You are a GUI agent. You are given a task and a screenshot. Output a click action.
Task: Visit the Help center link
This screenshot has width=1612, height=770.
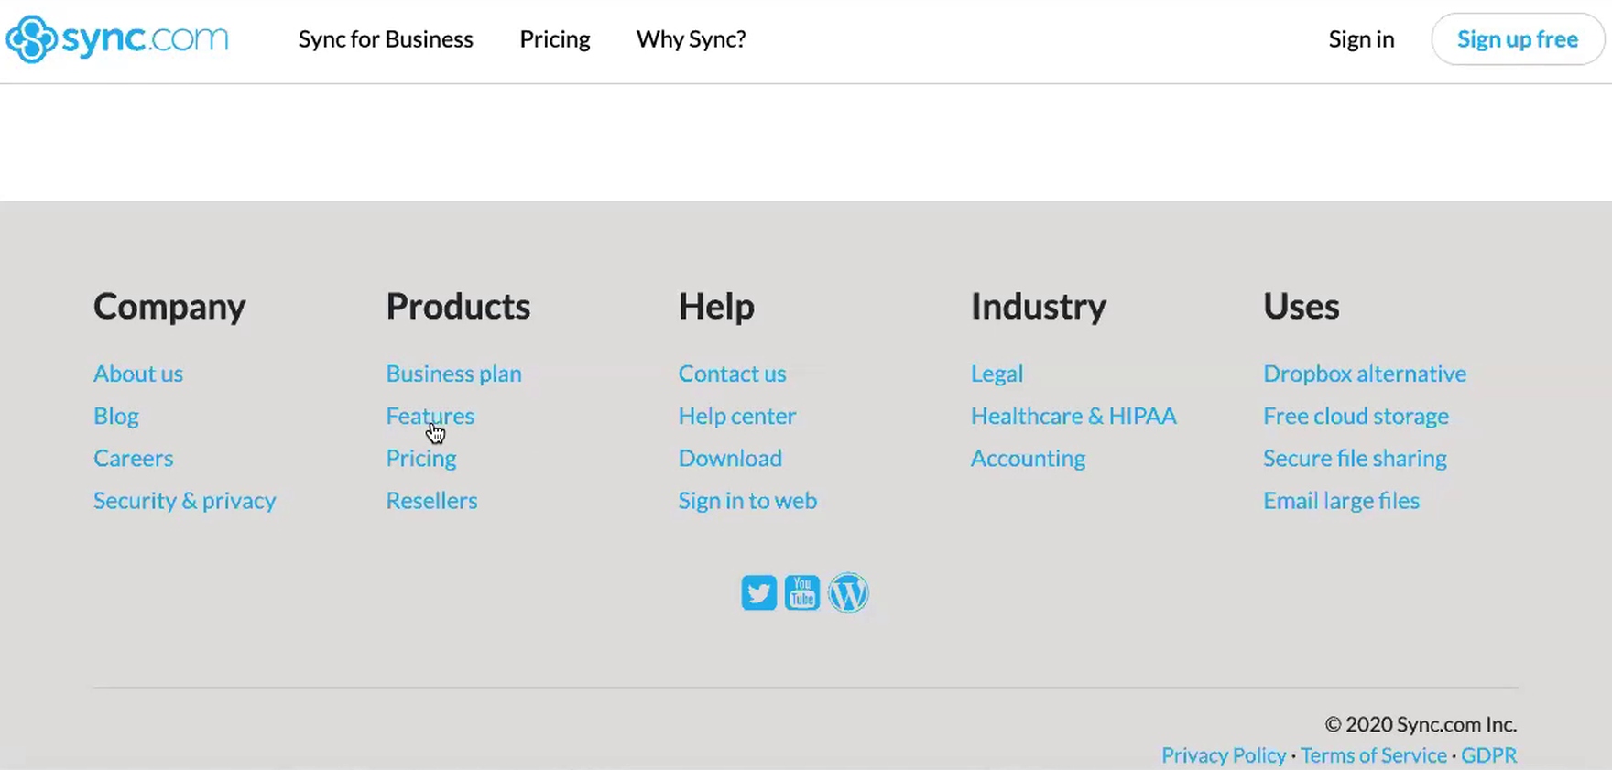736,416
